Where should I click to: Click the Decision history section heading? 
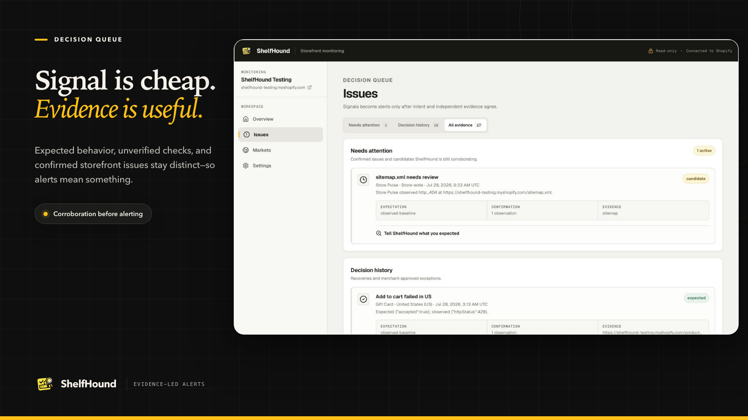(x=371, y=270)
